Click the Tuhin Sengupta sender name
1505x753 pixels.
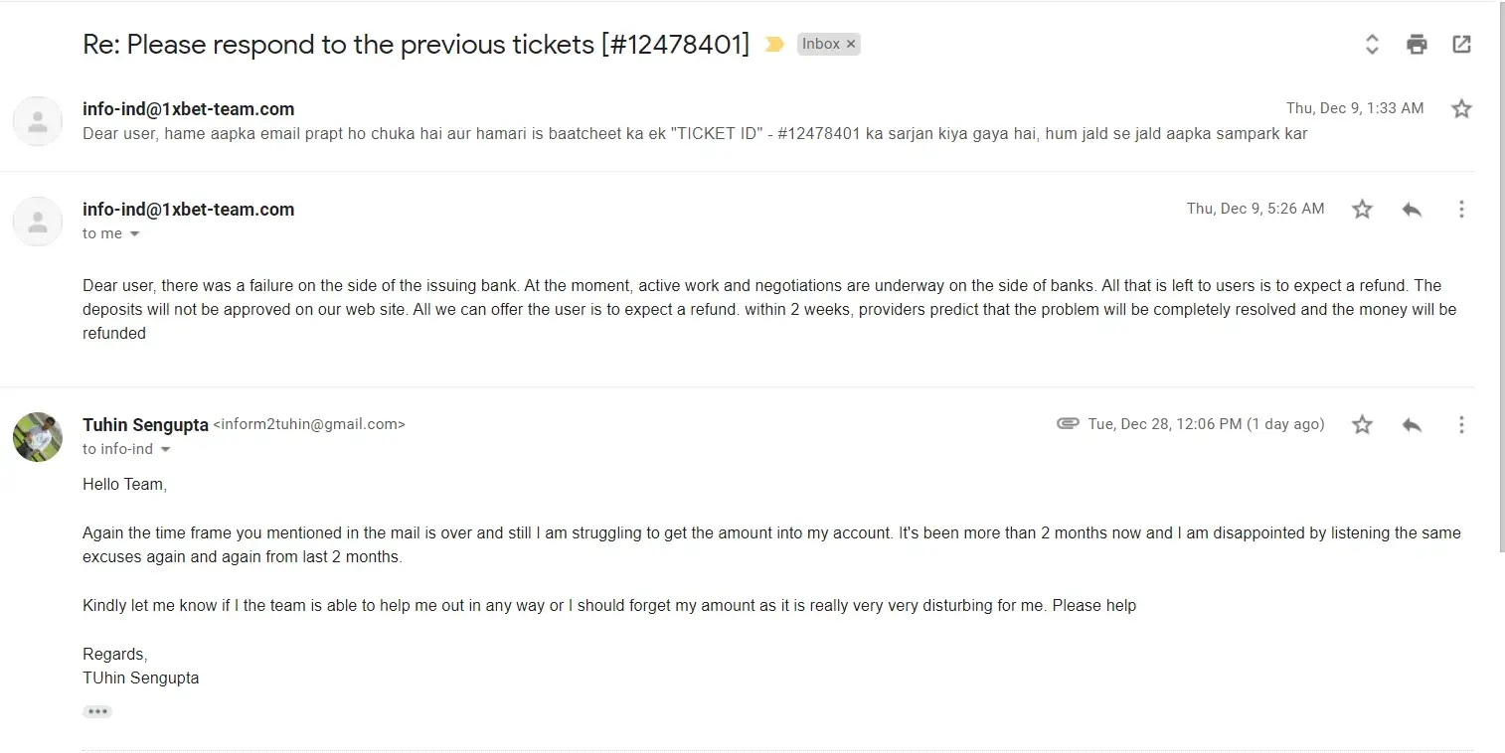point(145,424)
